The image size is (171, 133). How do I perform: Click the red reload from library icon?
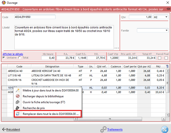pyautogui.click(x=18, y=96)
